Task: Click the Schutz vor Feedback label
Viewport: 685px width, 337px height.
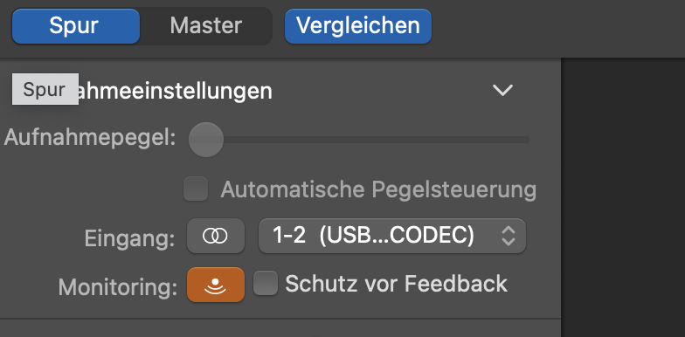Action: pos(397,284)
